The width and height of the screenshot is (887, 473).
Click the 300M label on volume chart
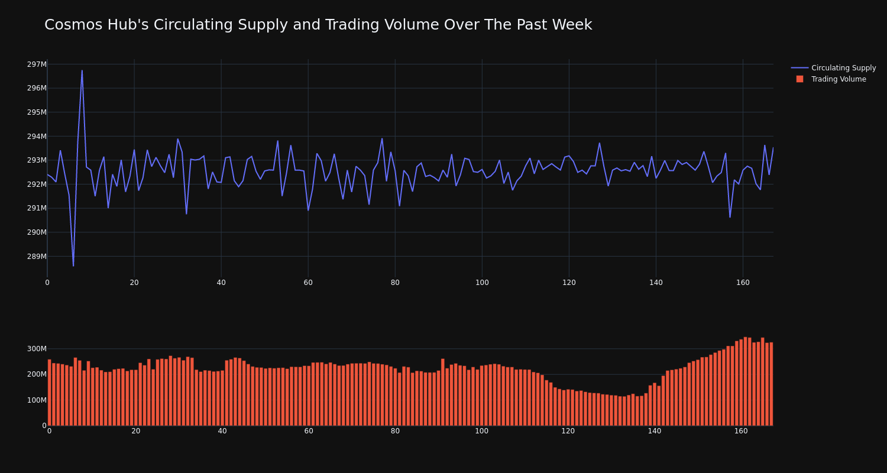[x=36, y=349]
